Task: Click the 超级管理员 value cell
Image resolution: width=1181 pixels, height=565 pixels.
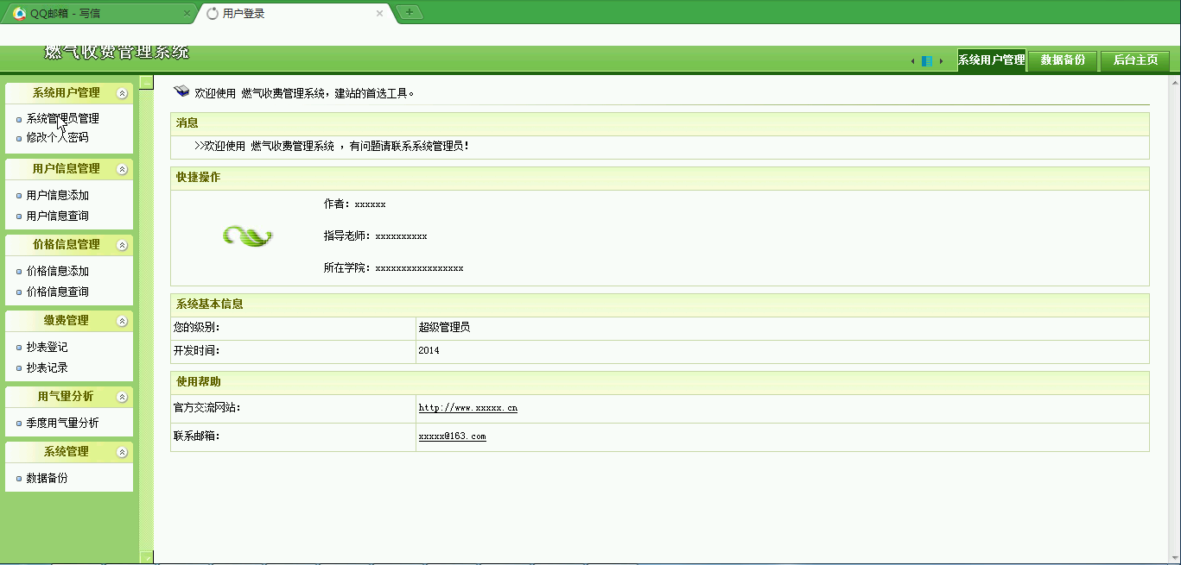Action: [x=782, y=329]
